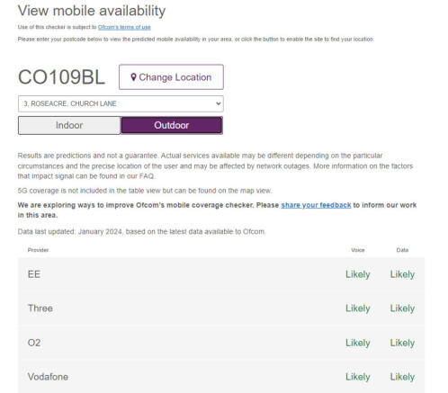This screenshot has height=393, width=448.
Task: Click the CO109BL postcode heading
Action: tap(61, 77)
